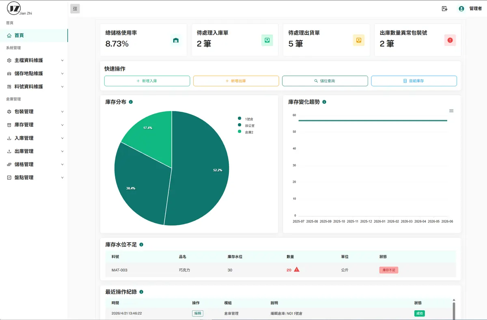Click info icon next to 庫存分布
487x320 pixels.
point(131,102)
